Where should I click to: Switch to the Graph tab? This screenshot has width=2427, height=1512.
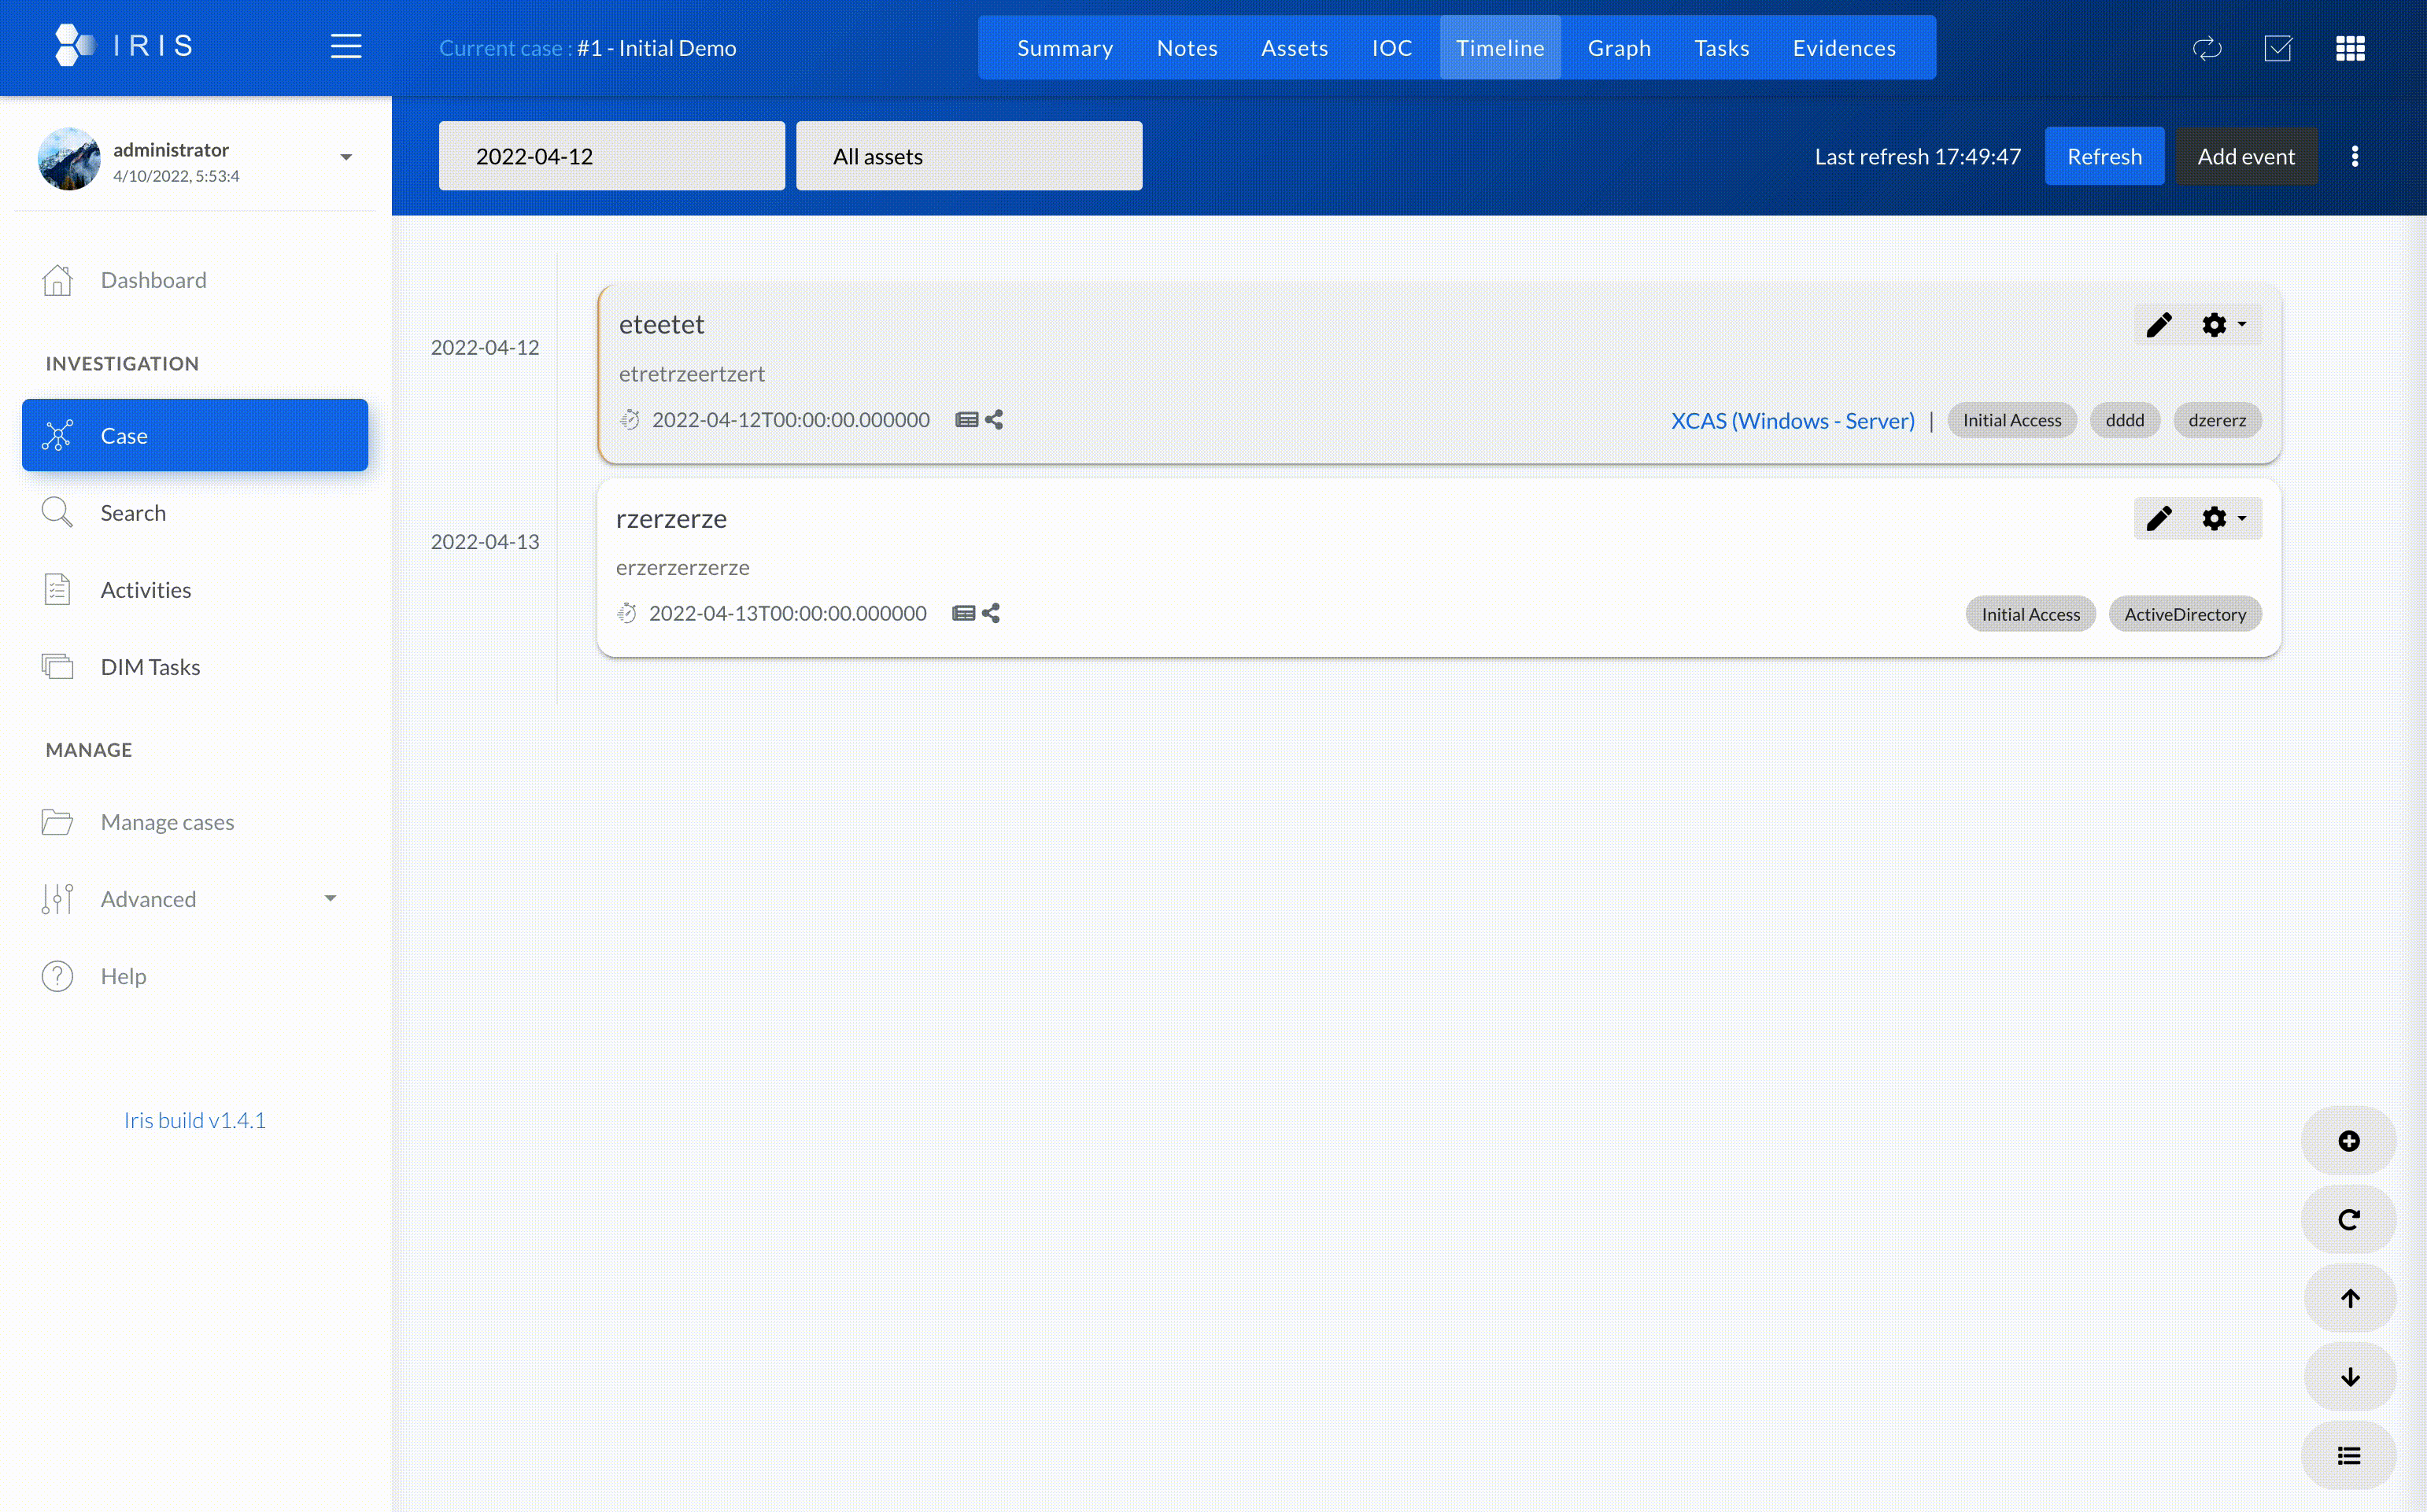tap(1619, 48)
